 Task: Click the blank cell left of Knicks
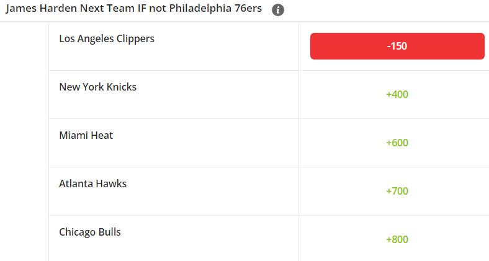[24, 95]
